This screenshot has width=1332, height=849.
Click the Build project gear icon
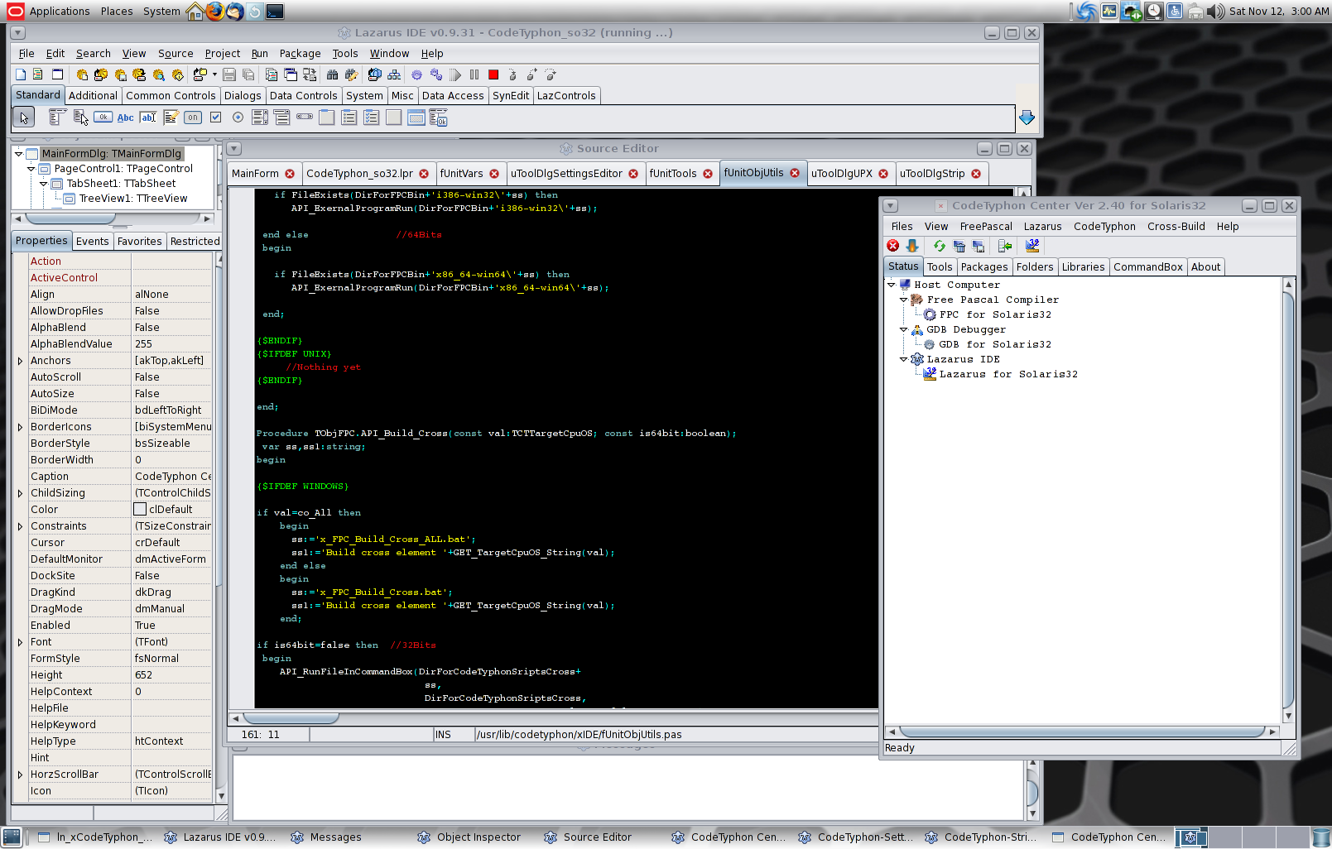pos(416,74)
